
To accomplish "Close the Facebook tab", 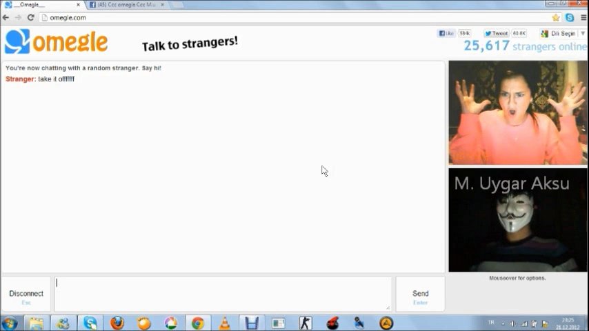I will (x=162, y=5).
